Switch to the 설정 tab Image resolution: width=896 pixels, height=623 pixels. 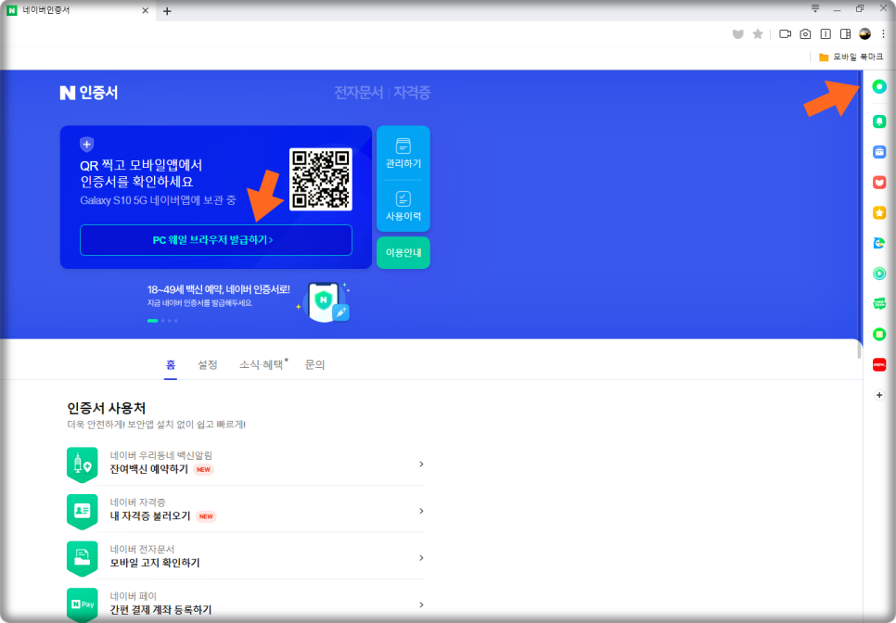click(208, 364)
